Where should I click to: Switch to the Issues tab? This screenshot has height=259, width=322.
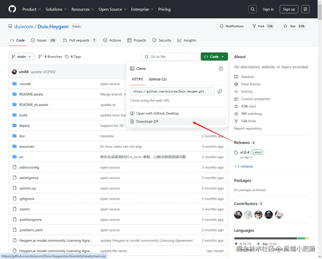click(x=43, y=40)
